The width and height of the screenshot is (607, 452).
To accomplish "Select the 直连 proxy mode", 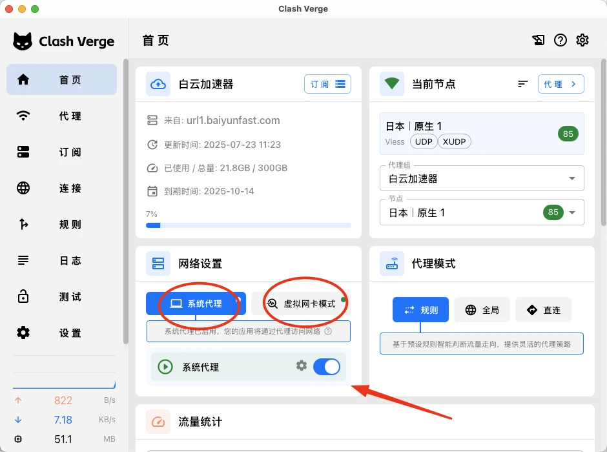I will click(x=543, y=309).
